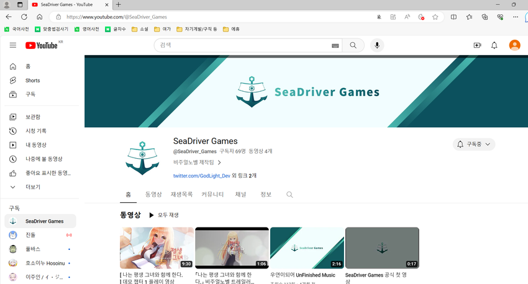
Task: Open 자기계발/구직 등 bookmarks folder
Action: 197,29
